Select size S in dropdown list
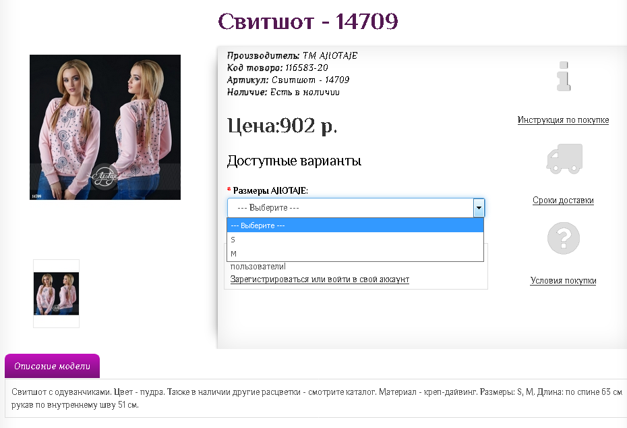The height and width of the screenshot is (428, 627). click(x=355, y=240)
